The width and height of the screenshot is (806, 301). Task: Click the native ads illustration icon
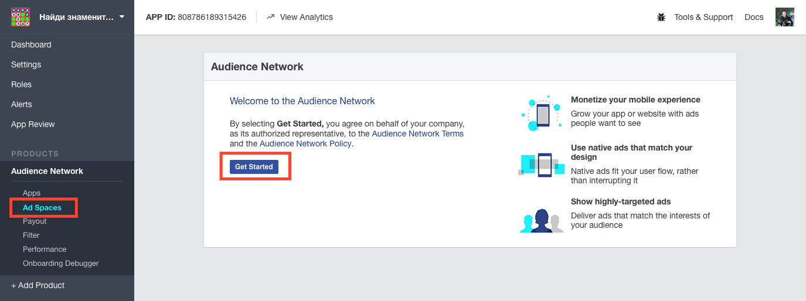[x=542, y=164]
